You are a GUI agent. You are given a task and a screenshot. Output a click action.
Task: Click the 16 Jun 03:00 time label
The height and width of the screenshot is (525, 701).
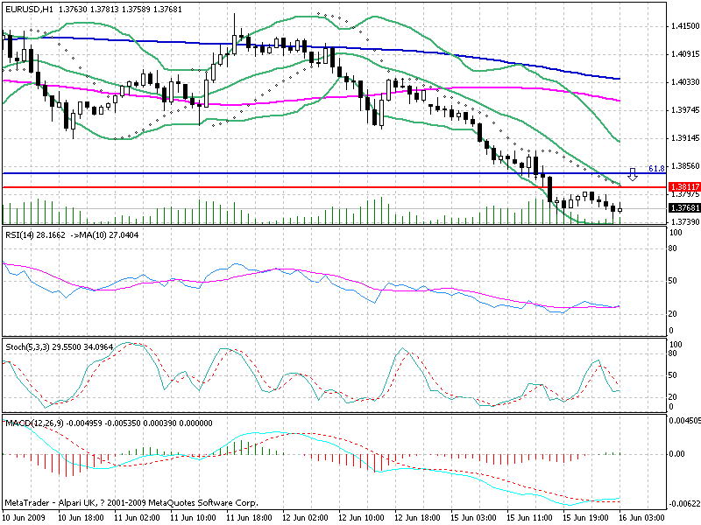coord(642,517)
